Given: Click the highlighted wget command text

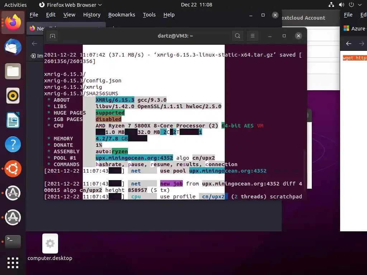Looking at the screenshot, I should (x=354, y=58).
